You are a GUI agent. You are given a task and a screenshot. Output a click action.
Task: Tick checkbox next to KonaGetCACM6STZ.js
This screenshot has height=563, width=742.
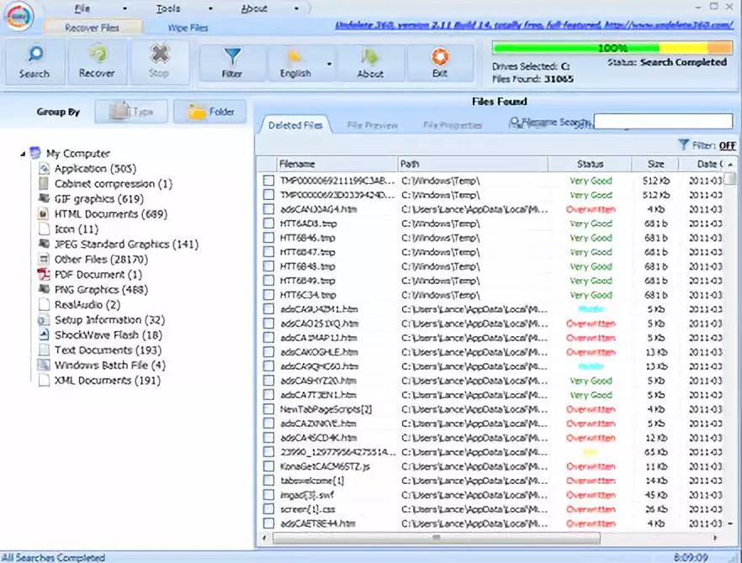(268, 466)
